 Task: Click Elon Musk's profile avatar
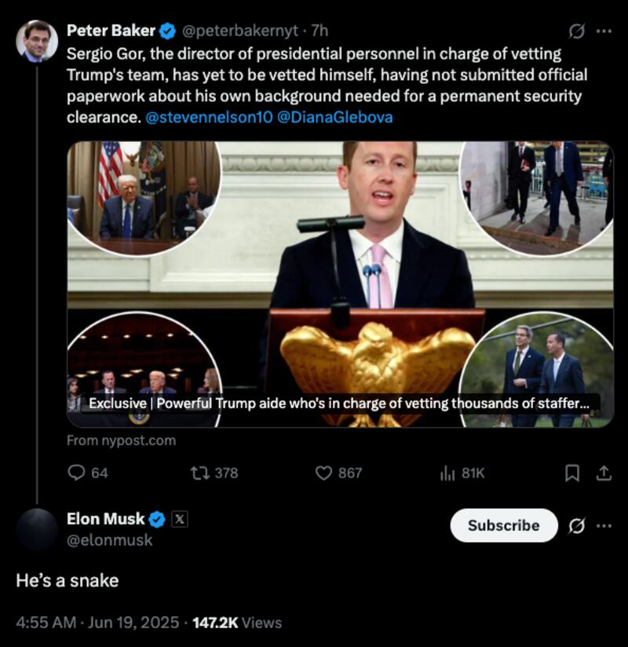click(37, 528)
